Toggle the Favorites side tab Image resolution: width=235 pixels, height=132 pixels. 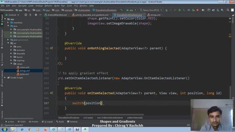point(2,115)
